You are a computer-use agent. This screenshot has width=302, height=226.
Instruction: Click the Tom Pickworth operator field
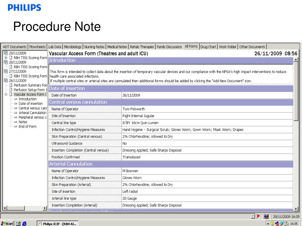[x=207, y=109]
